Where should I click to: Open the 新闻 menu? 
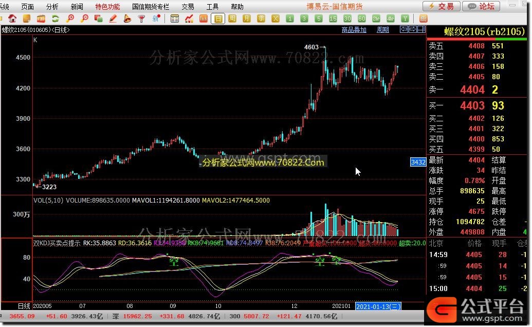77,7
